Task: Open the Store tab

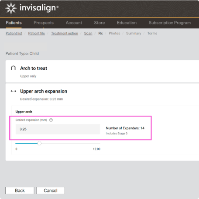Action: pos(99,23)
